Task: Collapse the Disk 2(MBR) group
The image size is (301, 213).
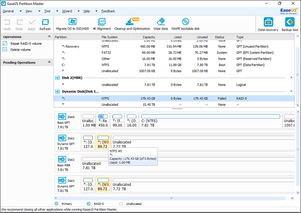Action: [x=291, y=78]
